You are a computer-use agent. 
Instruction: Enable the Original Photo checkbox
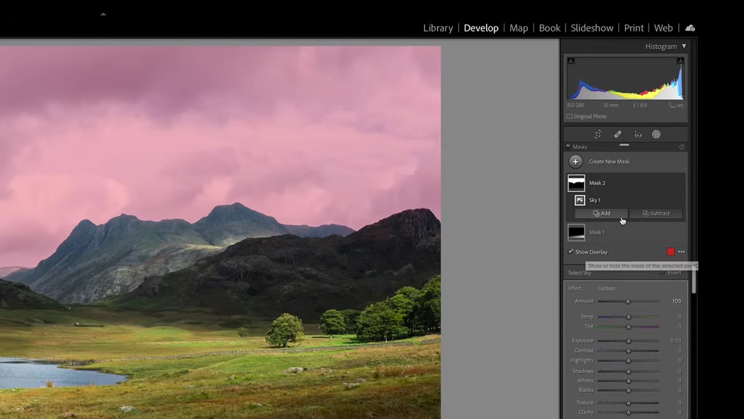point(569,117)
